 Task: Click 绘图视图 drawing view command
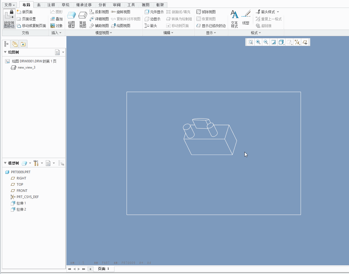121,26
